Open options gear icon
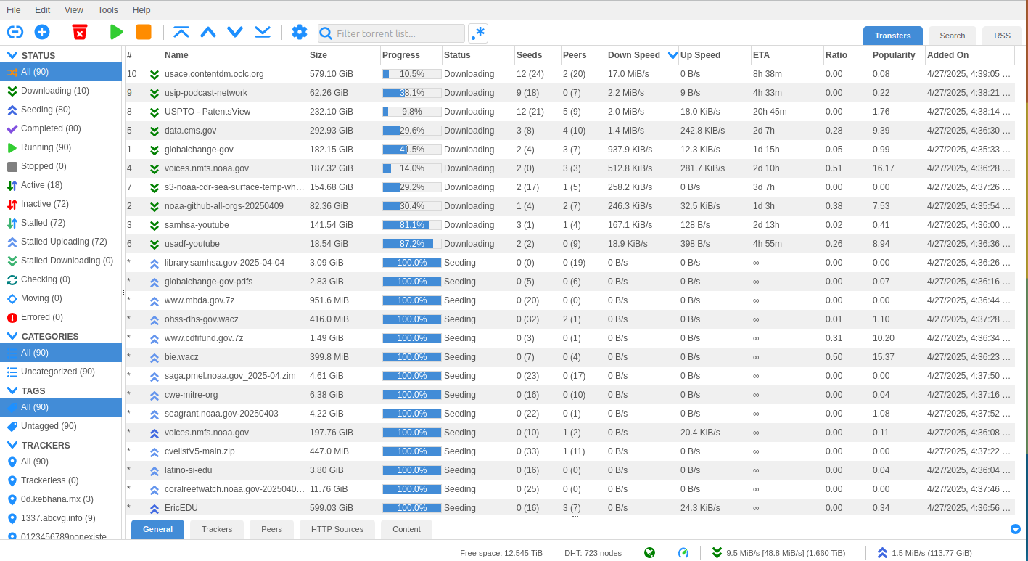Viewport: 1028px width, 561px height. (x=300, y=32)
